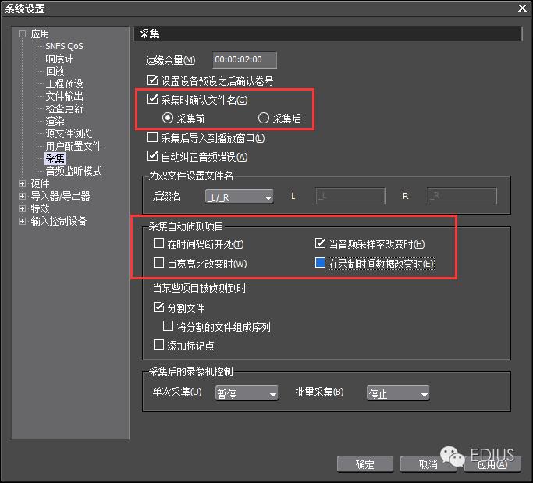This screenshot has height=483, width=533.
Task: Expand the 硬件 tree node
Action: click(22, 183)
